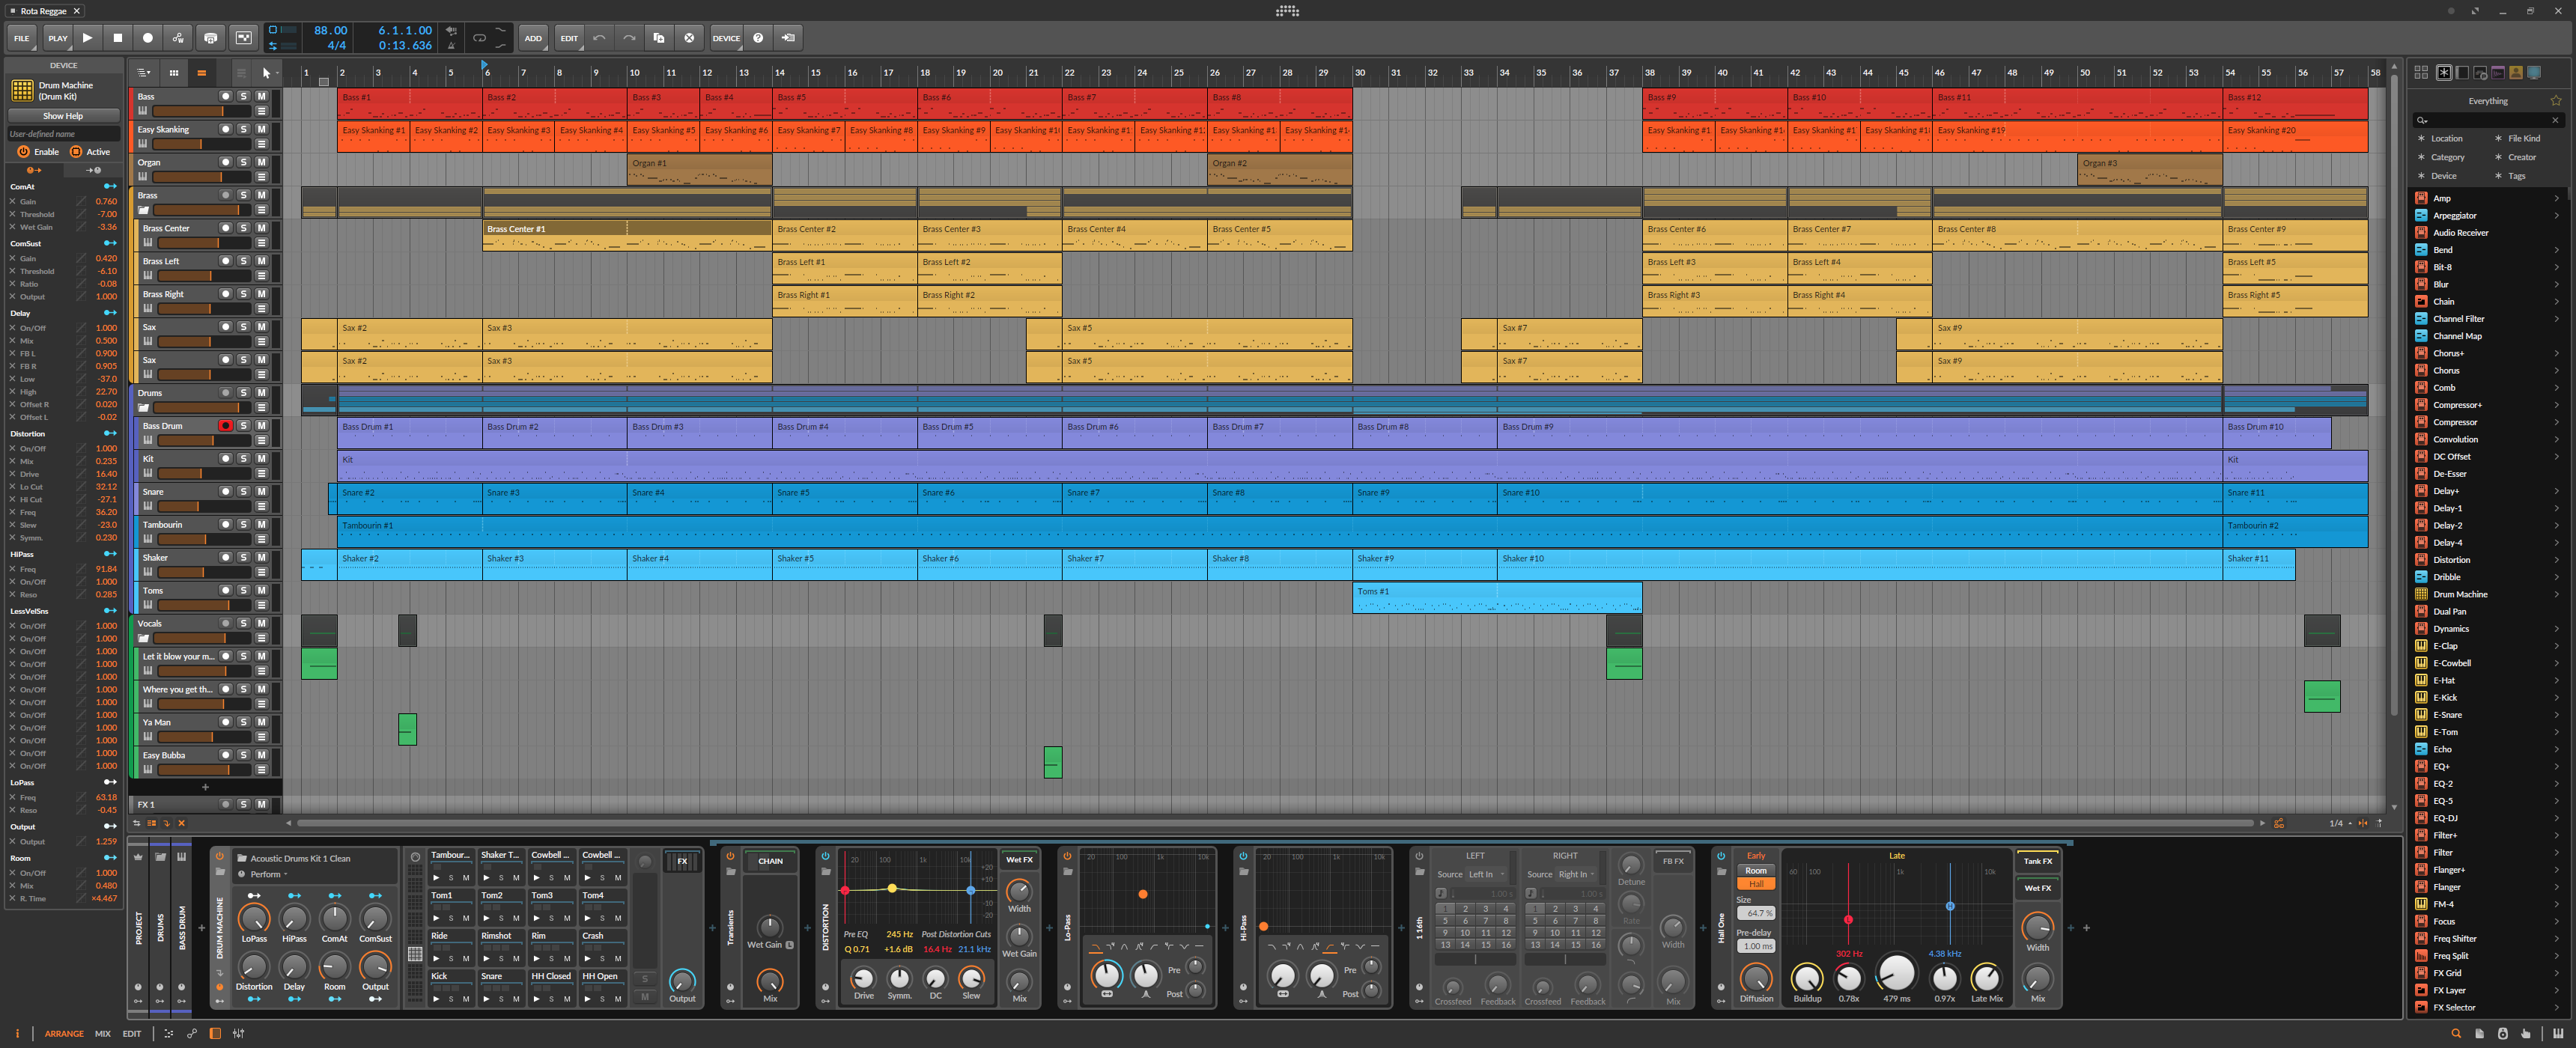Viewport: 2576px width, 1048px height.
Task: Click the device panel icon in footer
Action: (x=215, y=1033)
